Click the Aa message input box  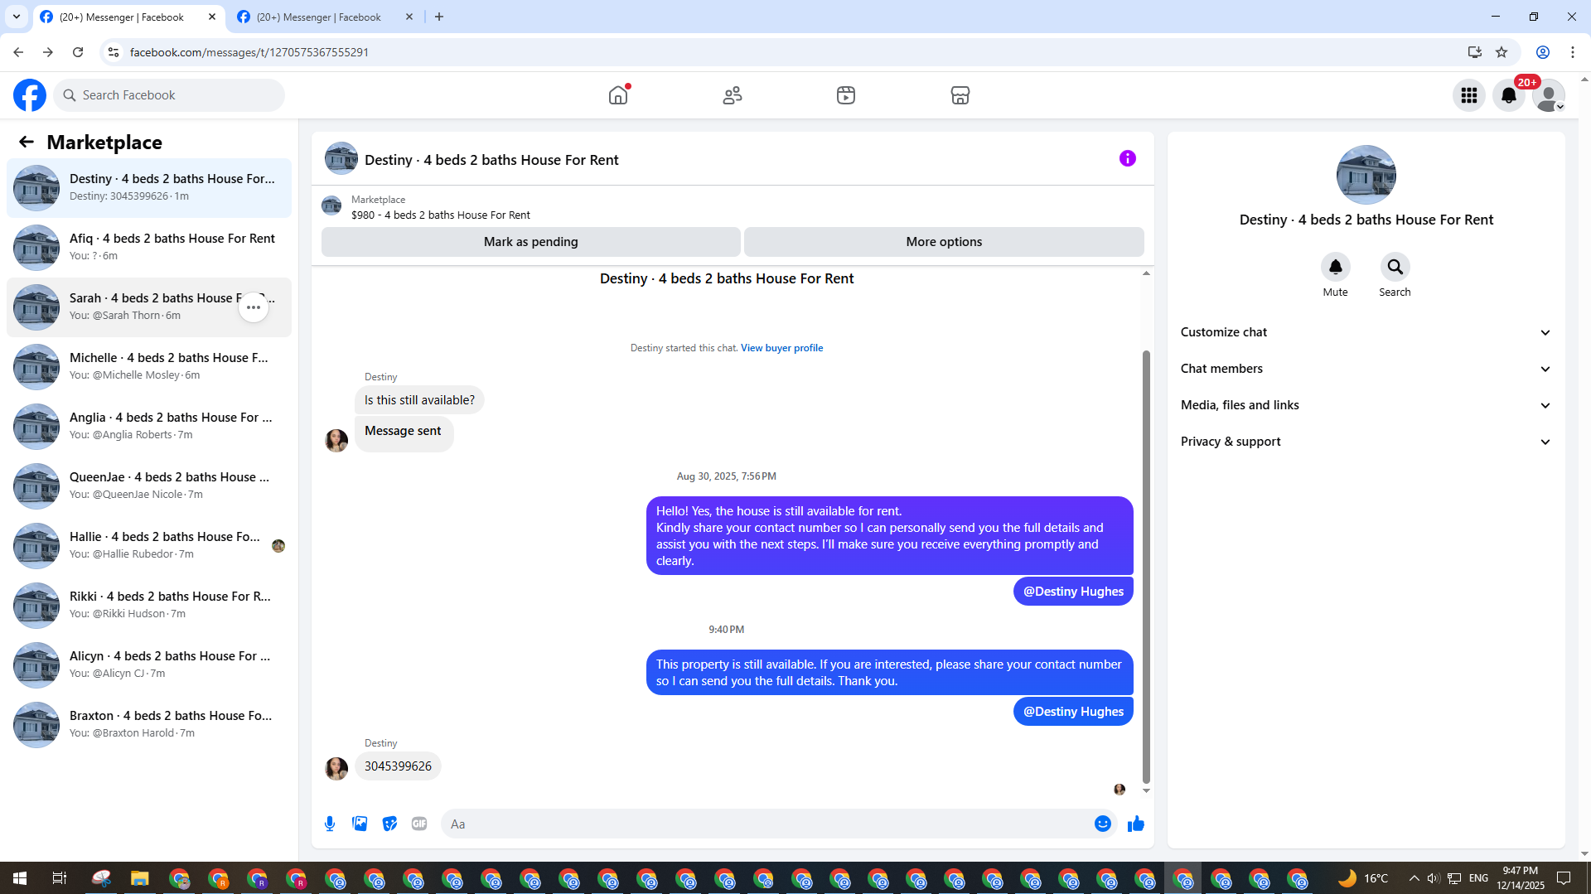(x=766, y=824)
